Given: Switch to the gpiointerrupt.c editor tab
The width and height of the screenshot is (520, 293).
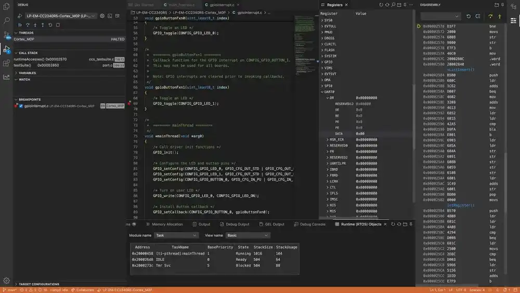Looking at the screenshot, I should coord(222,5).
